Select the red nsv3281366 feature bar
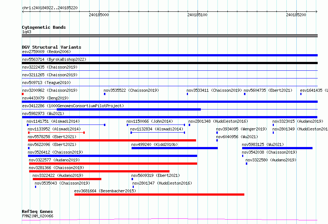This screenshot has height=224, width=328. coord(100,171)
